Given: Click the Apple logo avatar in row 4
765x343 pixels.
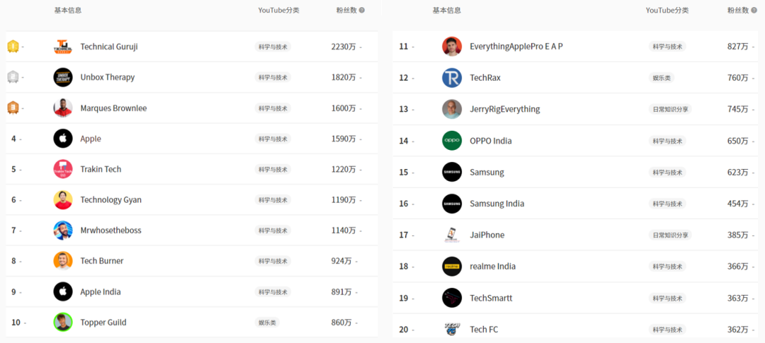Looking at the screenshot, I should click(x=63, y=139).
